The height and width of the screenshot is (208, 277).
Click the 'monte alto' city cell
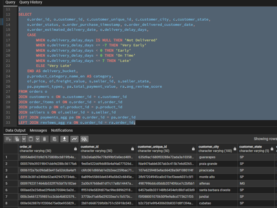click(217, 177)
